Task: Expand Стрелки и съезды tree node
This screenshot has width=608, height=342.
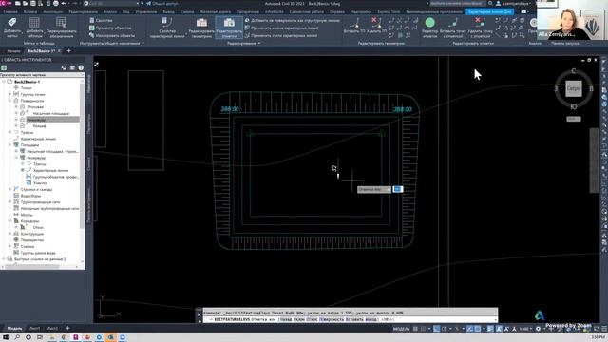Action: click(x=10, y=189)
